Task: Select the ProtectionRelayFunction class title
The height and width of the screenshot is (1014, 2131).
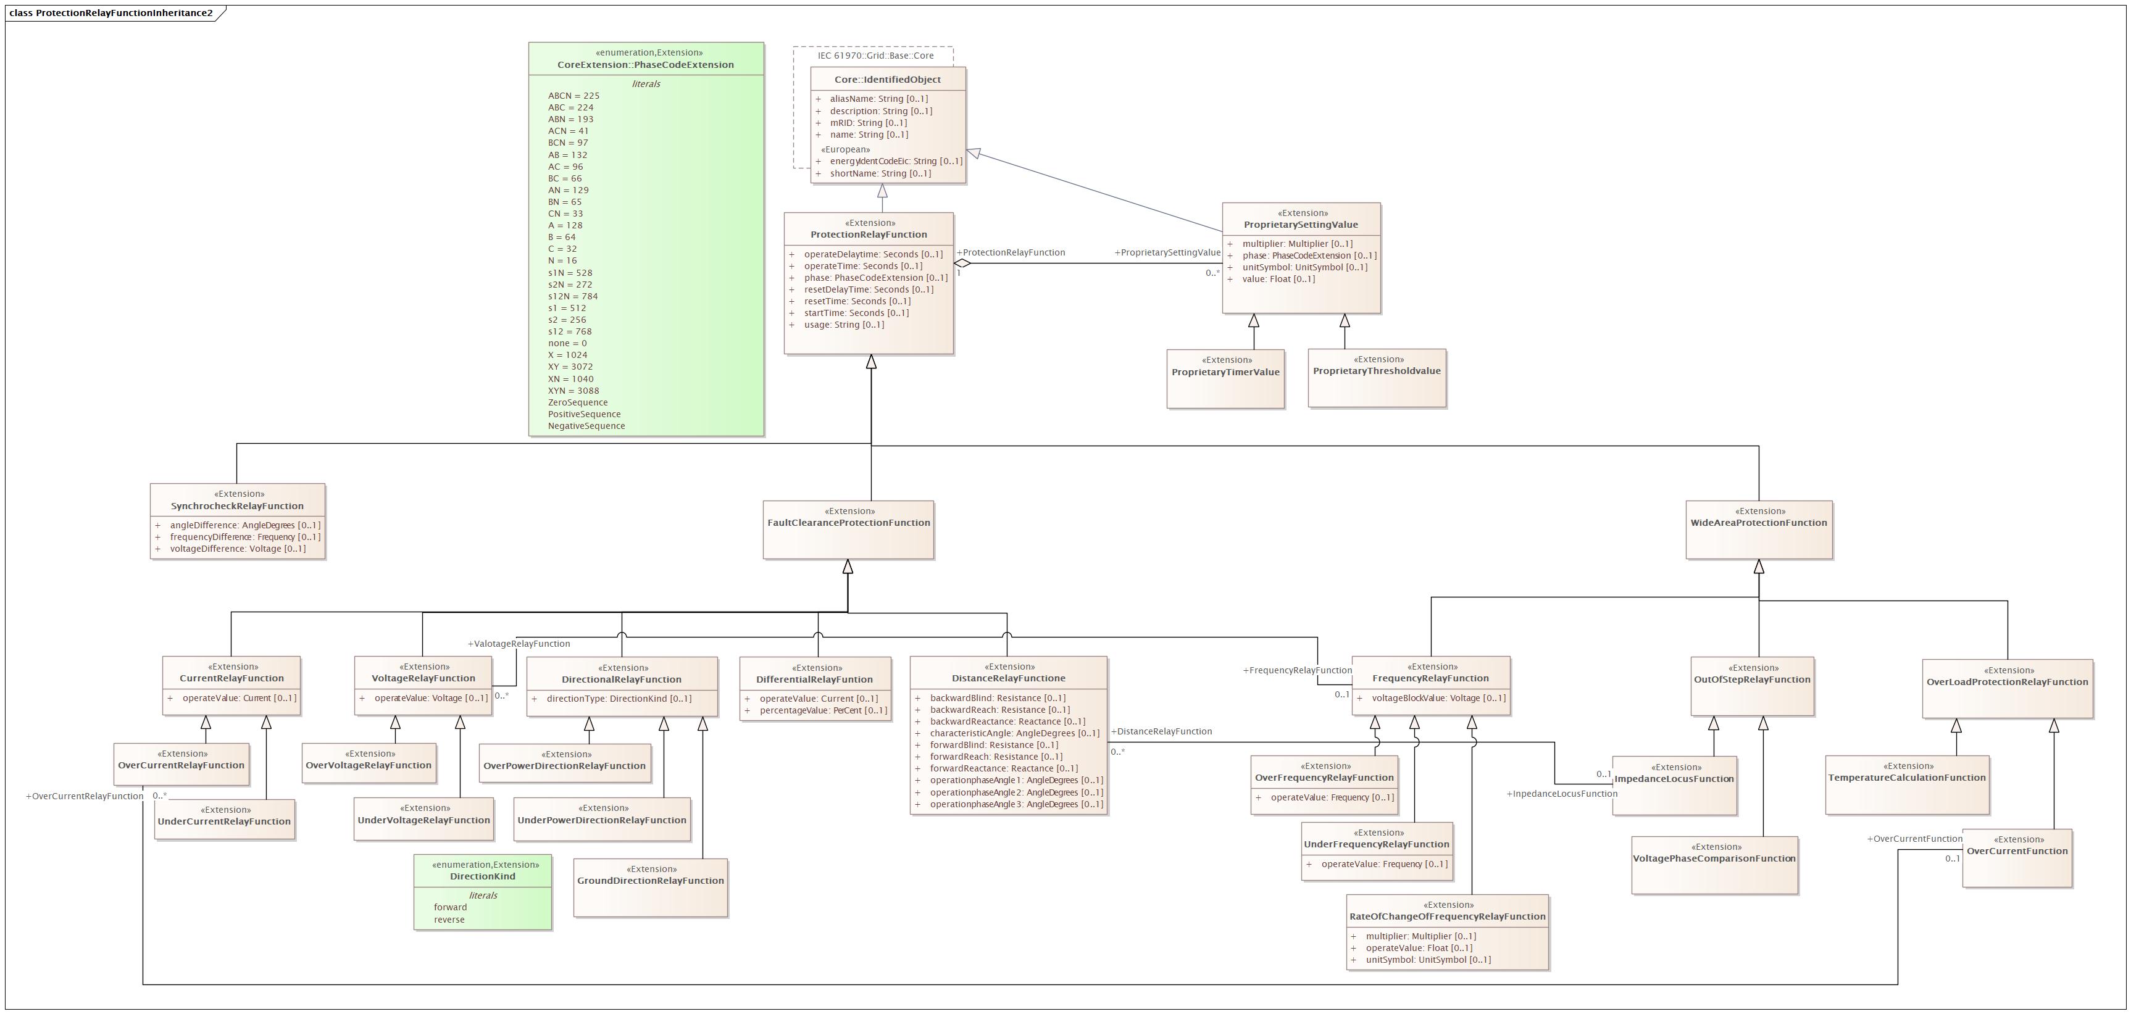Action: (x=869, y=235)
